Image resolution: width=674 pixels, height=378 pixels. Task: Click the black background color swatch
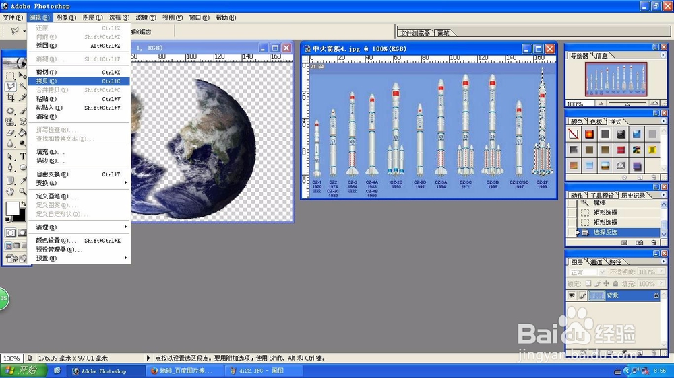click(21, 217)
